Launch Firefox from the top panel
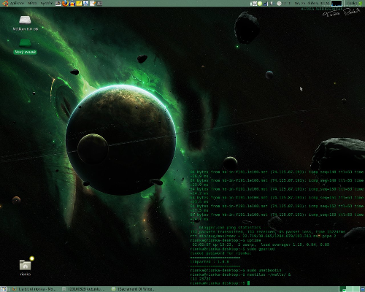The width and height of the screenshot is (365, 292). 65,3
